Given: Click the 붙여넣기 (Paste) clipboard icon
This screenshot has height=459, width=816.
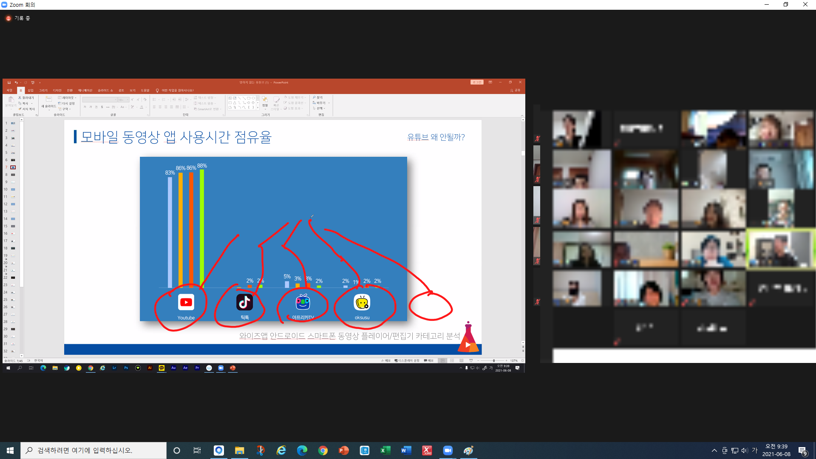Looking at the screenshot, I should (11, 99).
